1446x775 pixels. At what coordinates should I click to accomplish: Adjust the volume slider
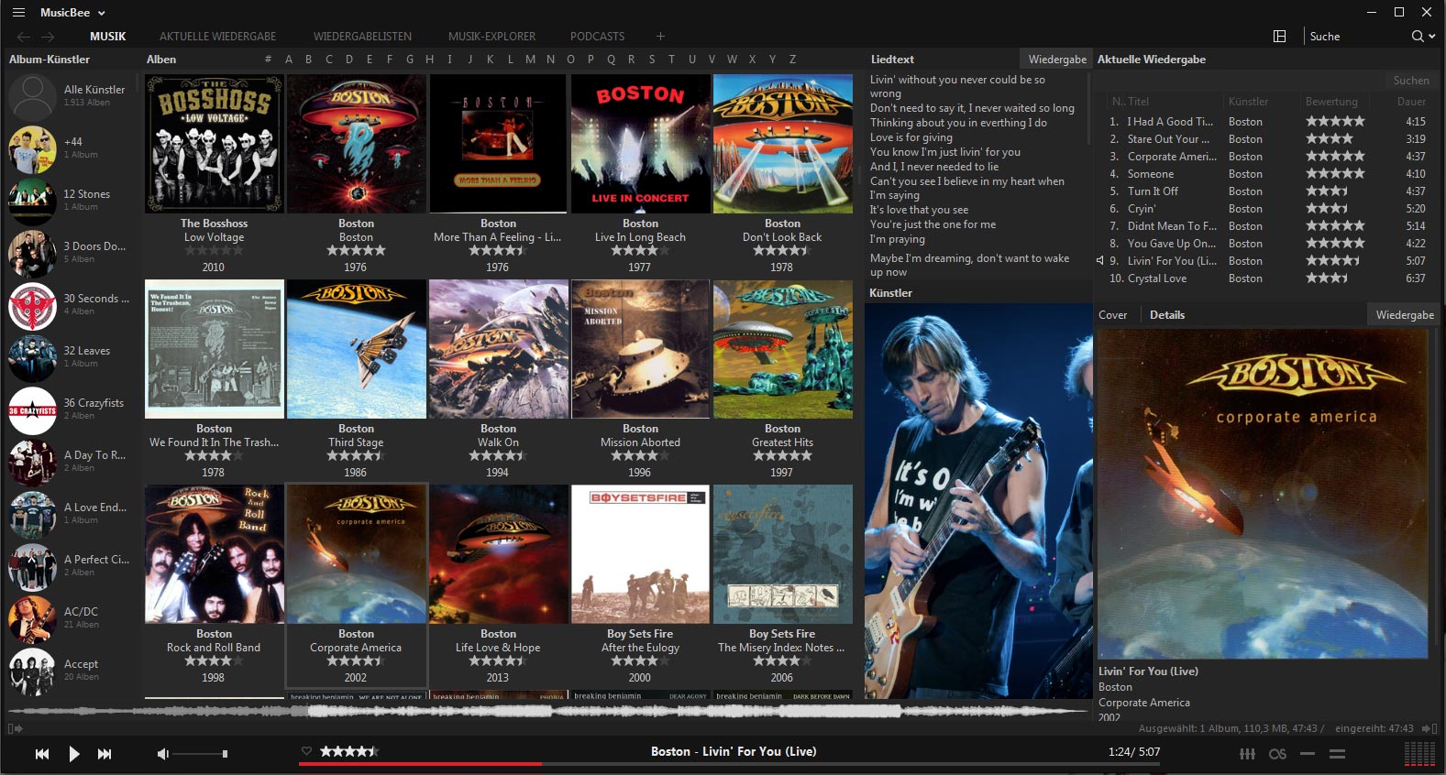[200, 754]
